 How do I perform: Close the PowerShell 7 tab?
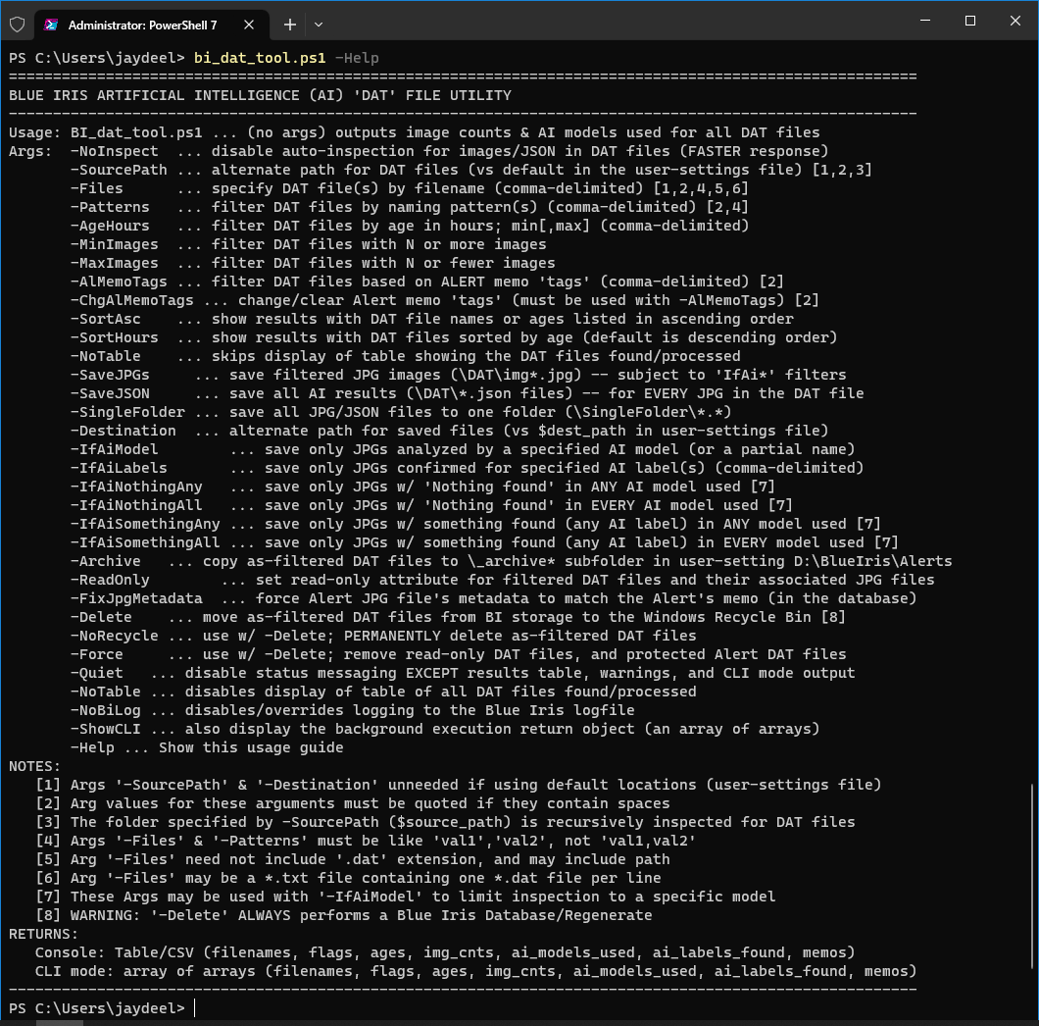tap(249, 25)
